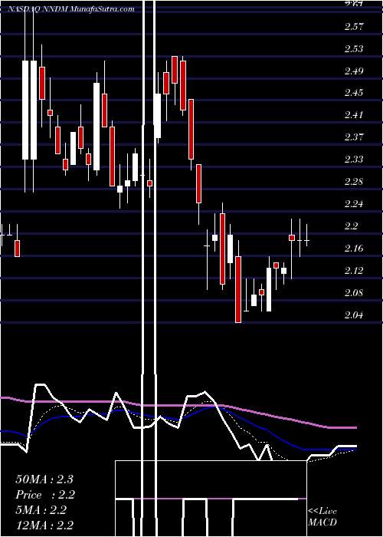
Task: Click the Price : 2.2 readout
Action: pos(44,495)
